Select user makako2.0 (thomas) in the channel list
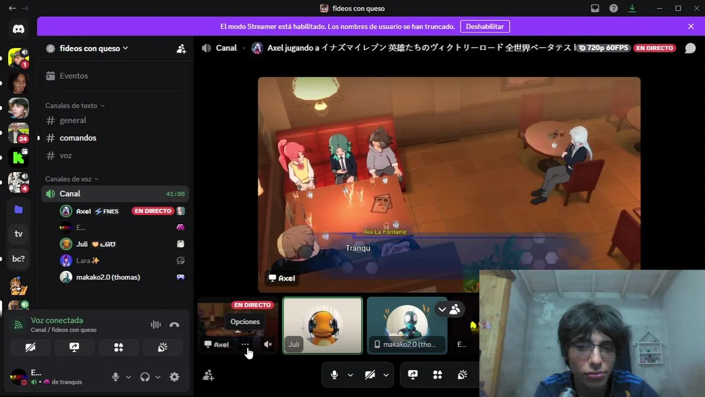Image resolution: width=705 pixels, height=397 pixels. click(x=122, y=277)
